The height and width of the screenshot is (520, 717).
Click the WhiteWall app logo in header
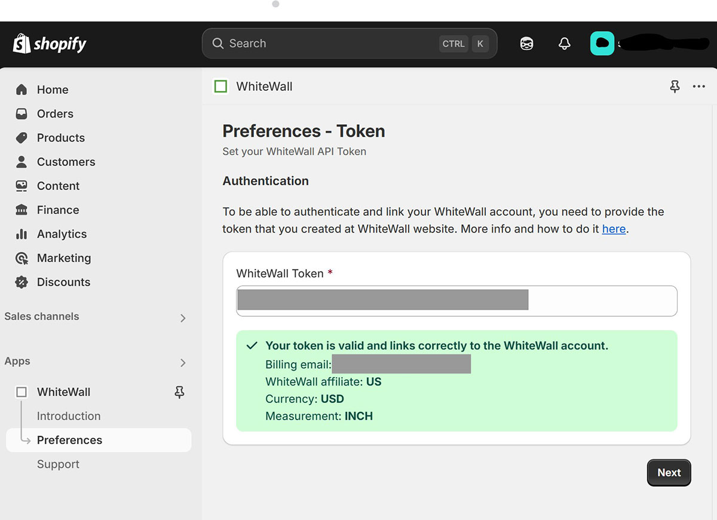point(220,87)
